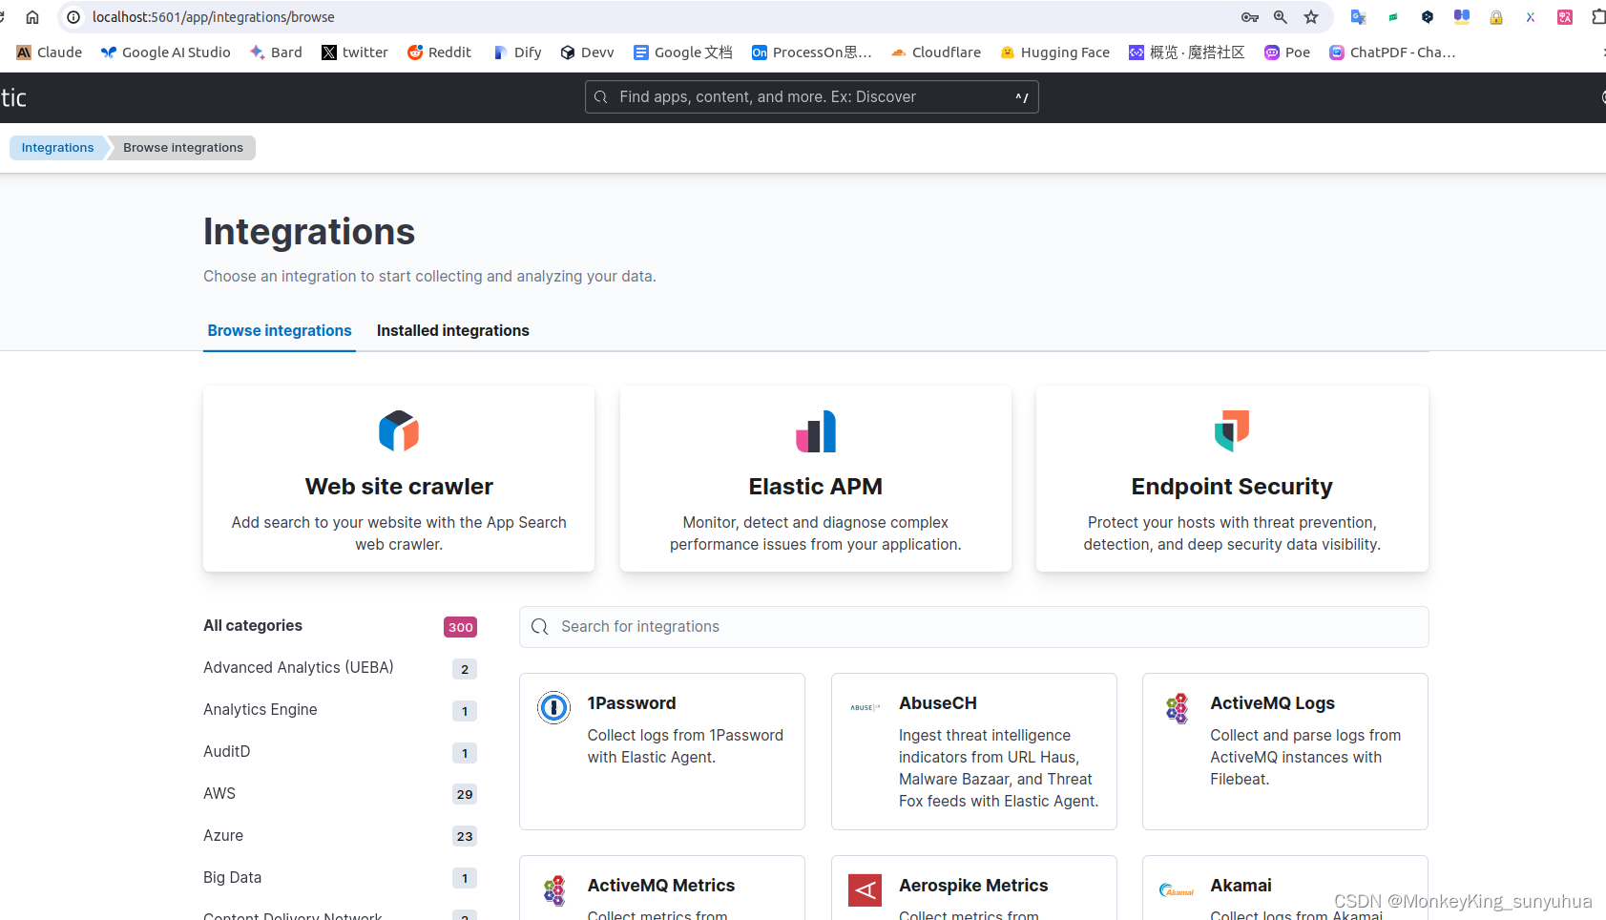Open the ActiveMQ Metrics integration
The image size is (1606, 920).
(662, 888)
